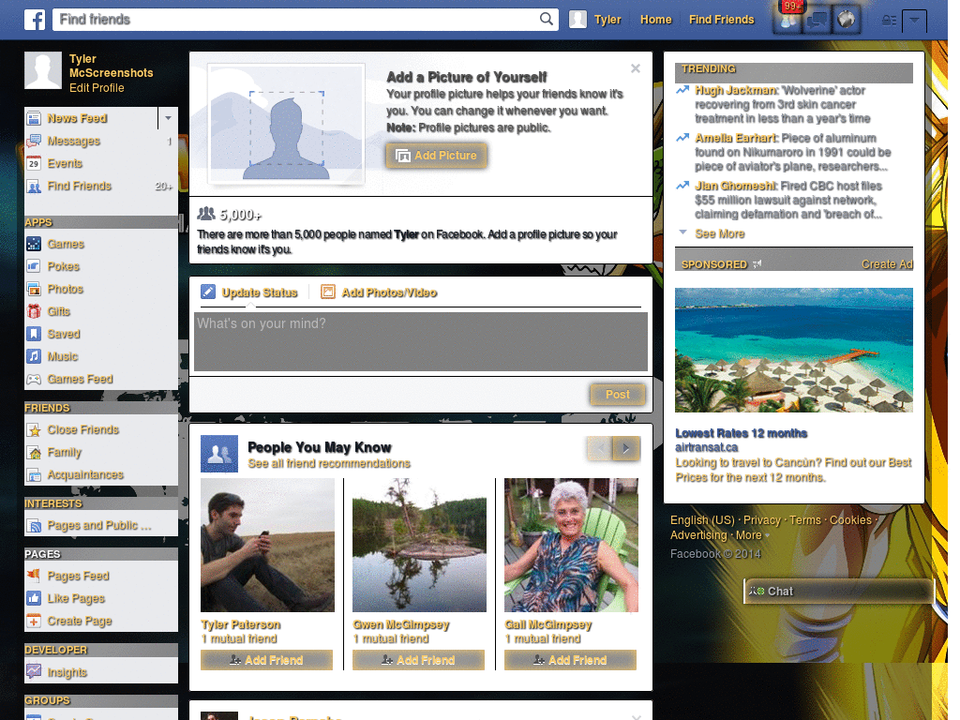The height and width of the screenshot is (720, 960).
Task: Click Tyler's sidebar profile picture
Action: click(43, 70)
